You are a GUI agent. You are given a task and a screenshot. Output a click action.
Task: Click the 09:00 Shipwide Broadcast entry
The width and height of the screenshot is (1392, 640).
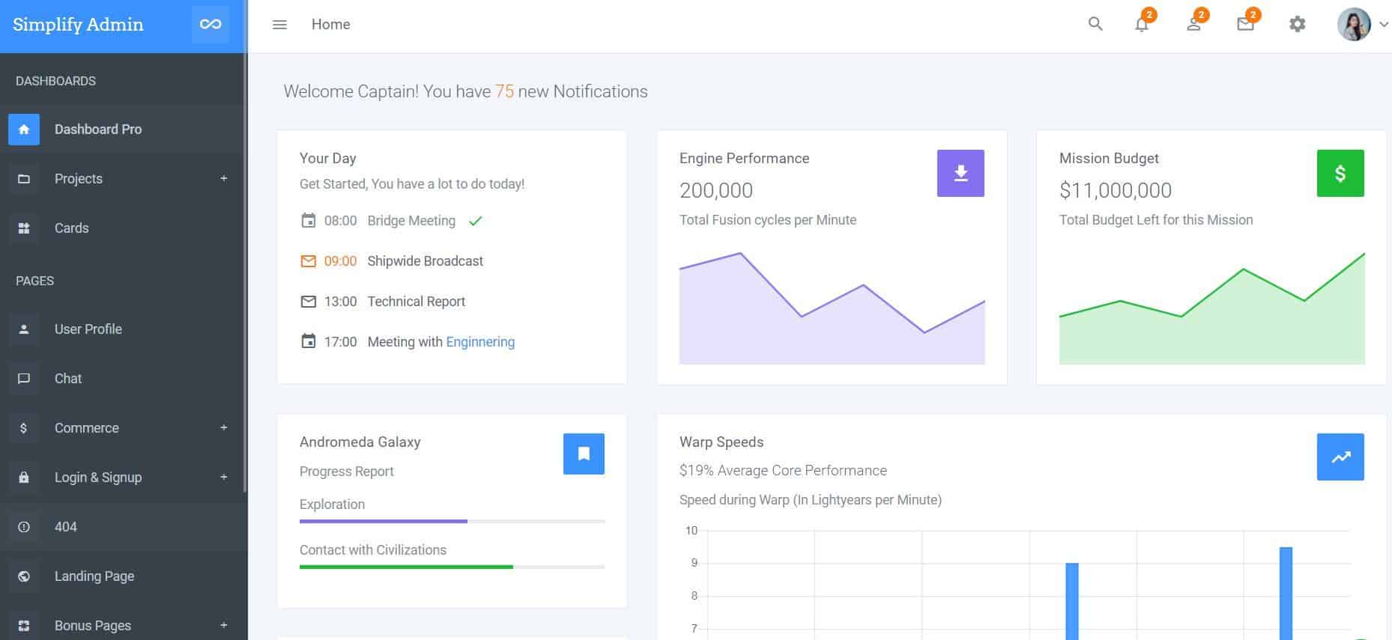tap(425, 261)
